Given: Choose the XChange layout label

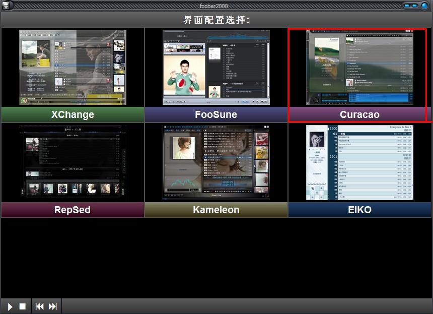Looking at the screenshot, I should tap(73, 114).
